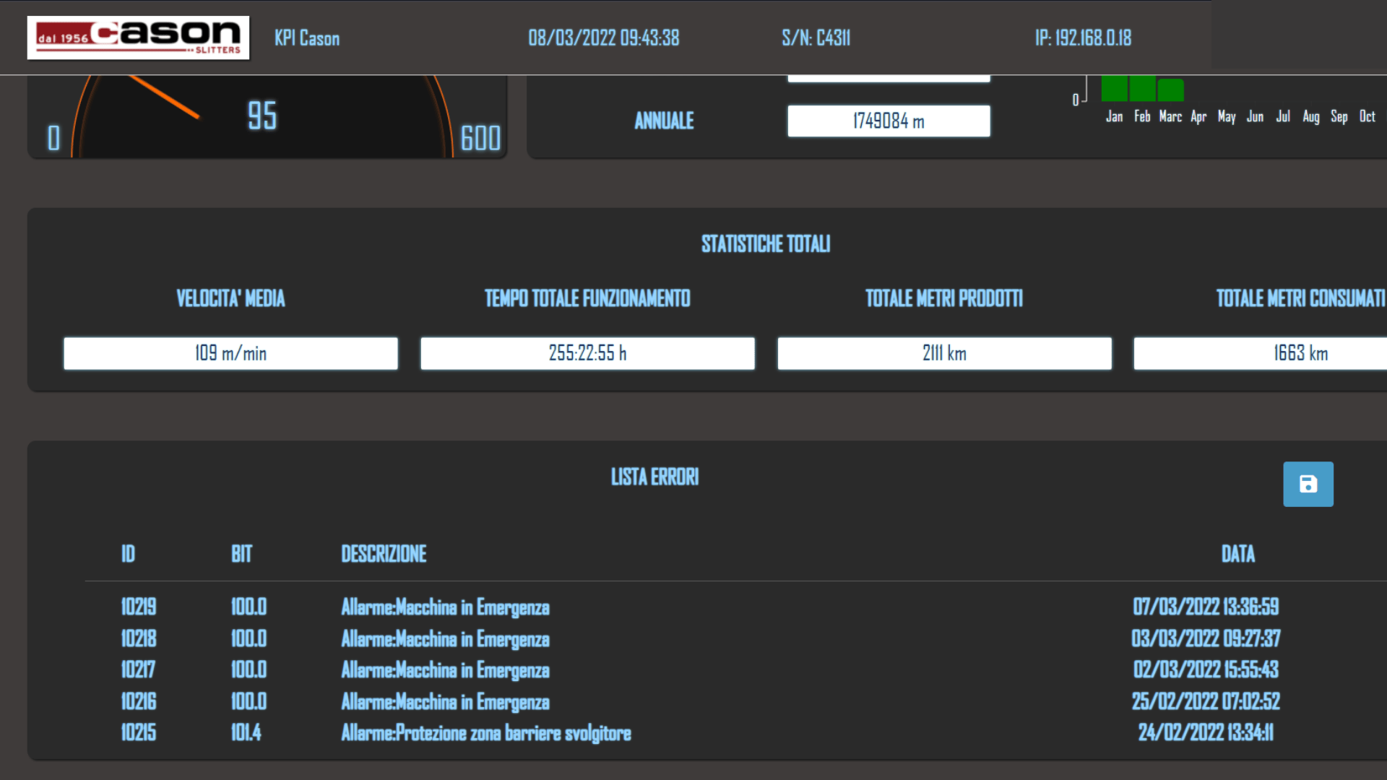The image size is (1387, 780).
Task: Click the February green bar in chart
Action: coord(1142,88)
